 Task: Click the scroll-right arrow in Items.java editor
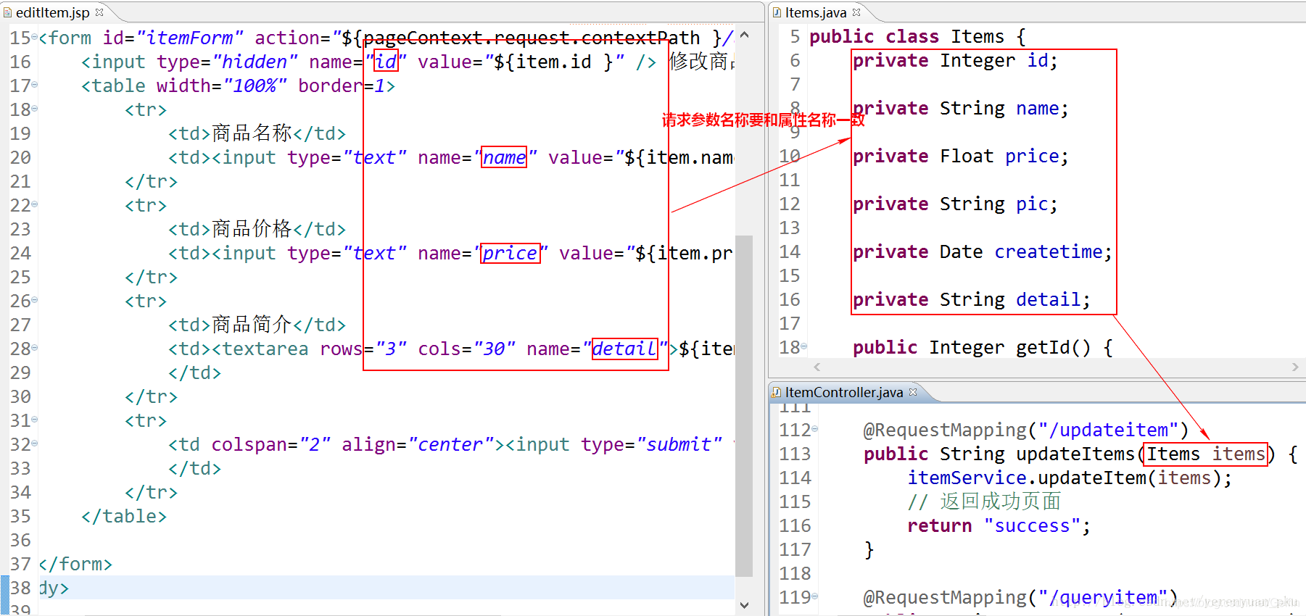1295,367
